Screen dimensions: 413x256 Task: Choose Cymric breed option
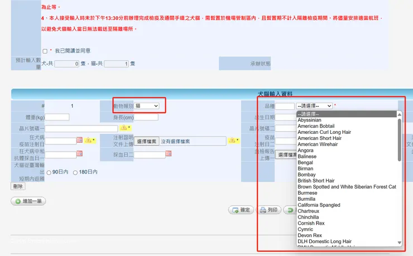pyautogui.click(x=347, y=229)
